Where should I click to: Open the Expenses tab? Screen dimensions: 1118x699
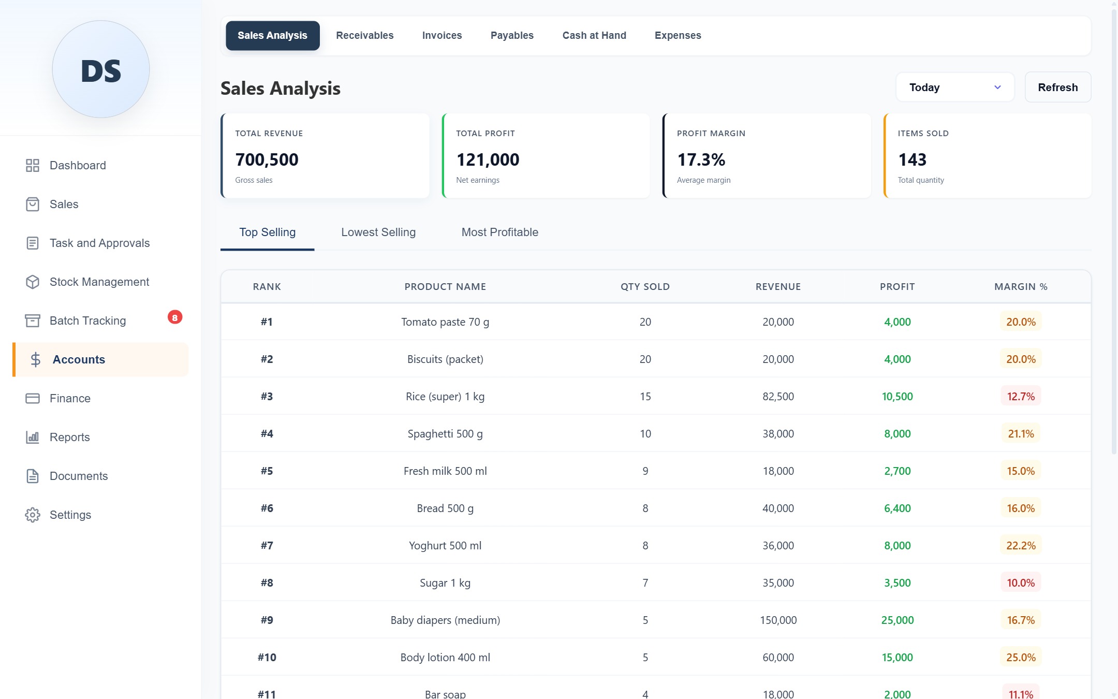(x=678, y=35)
